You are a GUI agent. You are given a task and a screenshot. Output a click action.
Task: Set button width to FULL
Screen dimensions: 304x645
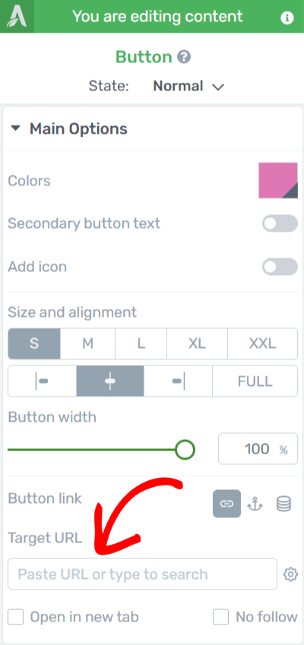[x=255, y=381]
